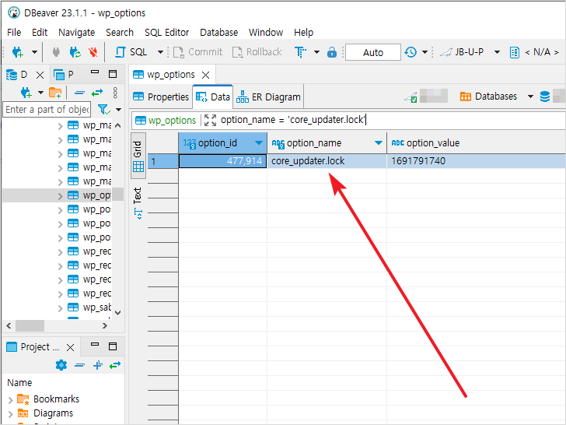Click the navigator new folder icon
Viewport: 566px width, 425px height.
coord(55,93)
